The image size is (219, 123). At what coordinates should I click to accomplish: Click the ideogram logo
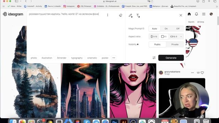(13, 14)
